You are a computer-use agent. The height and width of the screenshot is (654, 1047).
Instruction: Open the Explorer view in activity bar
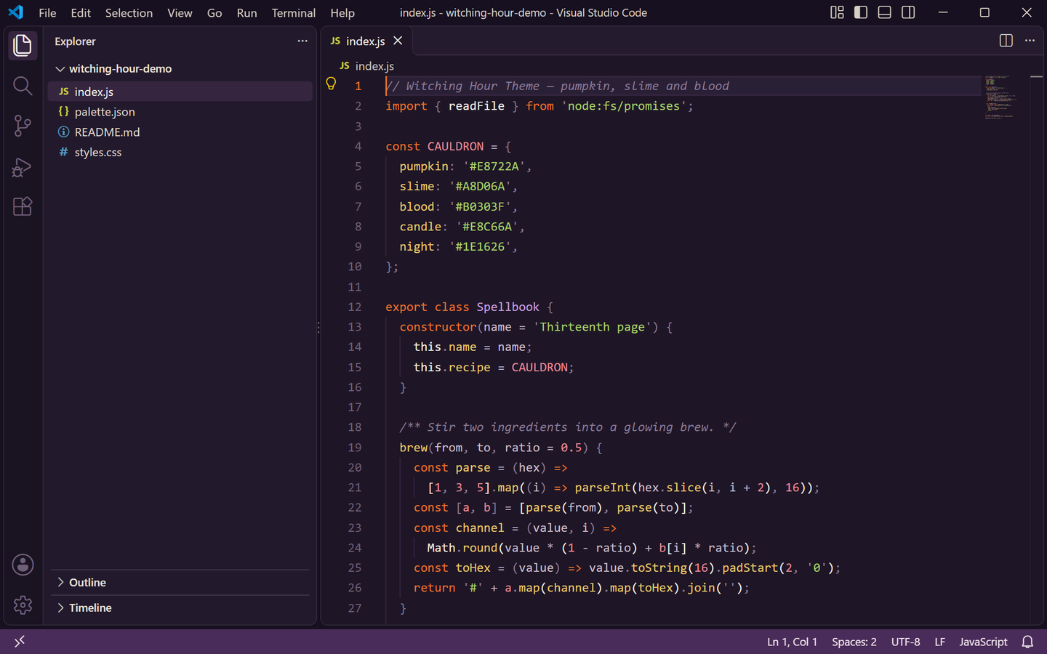[23, 46]
